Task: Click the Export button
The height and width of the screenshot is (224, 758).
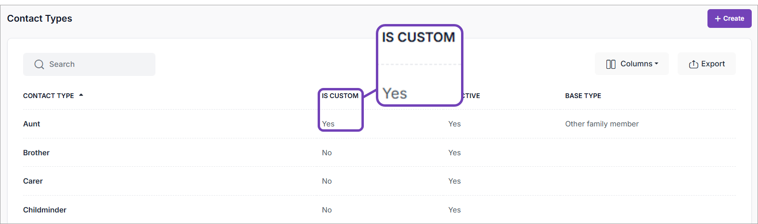Action: [x=707, y=64]
